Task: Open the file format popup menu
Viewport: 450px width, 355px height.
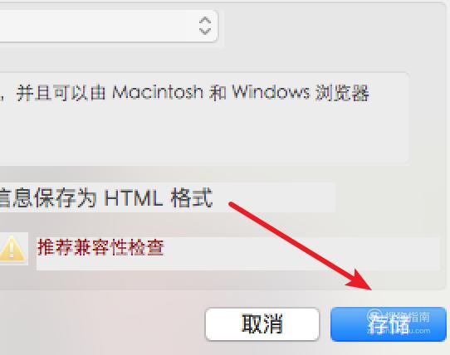Action: click(109, 26)
